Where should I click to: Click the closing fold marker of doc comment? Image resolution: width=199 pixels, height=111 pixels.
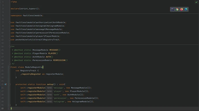pyautogui.click(x=10, y=64)
